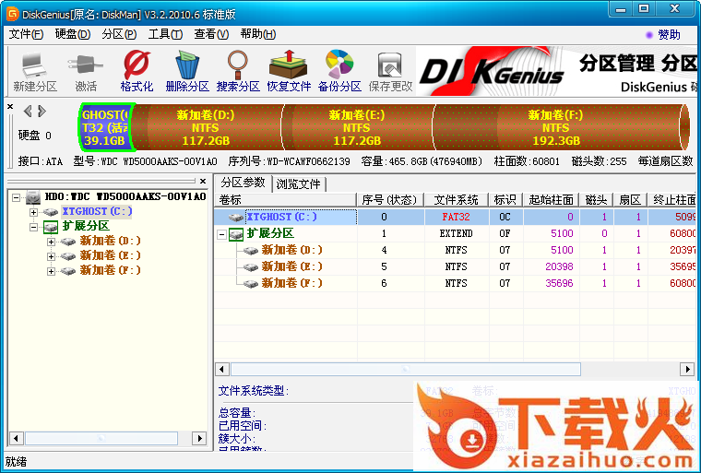
Task: Go to previous disk with left arrow
Action: (x=28, y=111)
